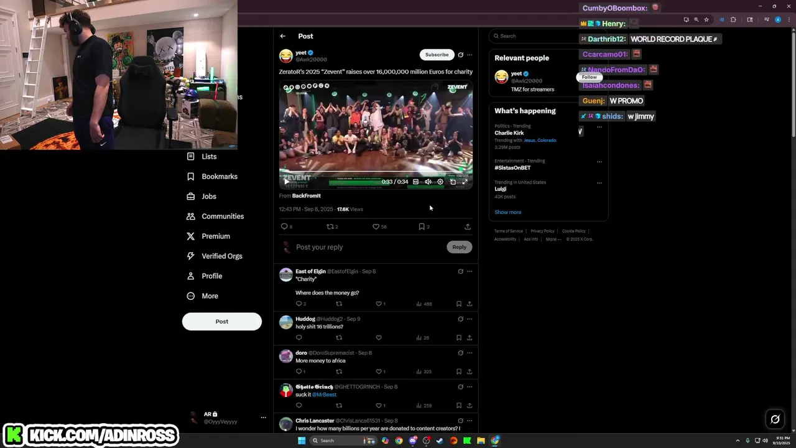Viewport: 796px width, 448px height.
Task: Like Huddog's reply
Action: click(x=378, y=338)
